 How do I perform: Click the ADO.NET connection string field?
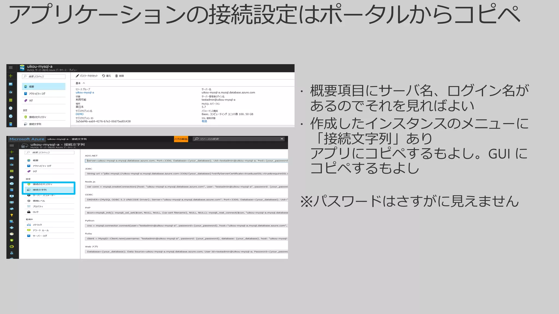[x=186, y=161]
